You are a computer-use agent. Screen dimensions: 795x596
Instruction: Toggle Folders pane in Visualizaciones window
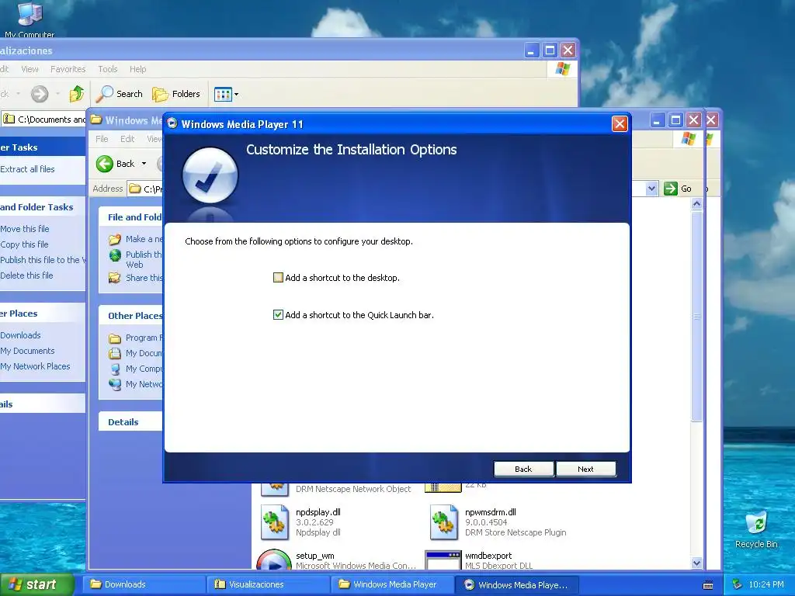pyautogui.click(x=176, y=94)
